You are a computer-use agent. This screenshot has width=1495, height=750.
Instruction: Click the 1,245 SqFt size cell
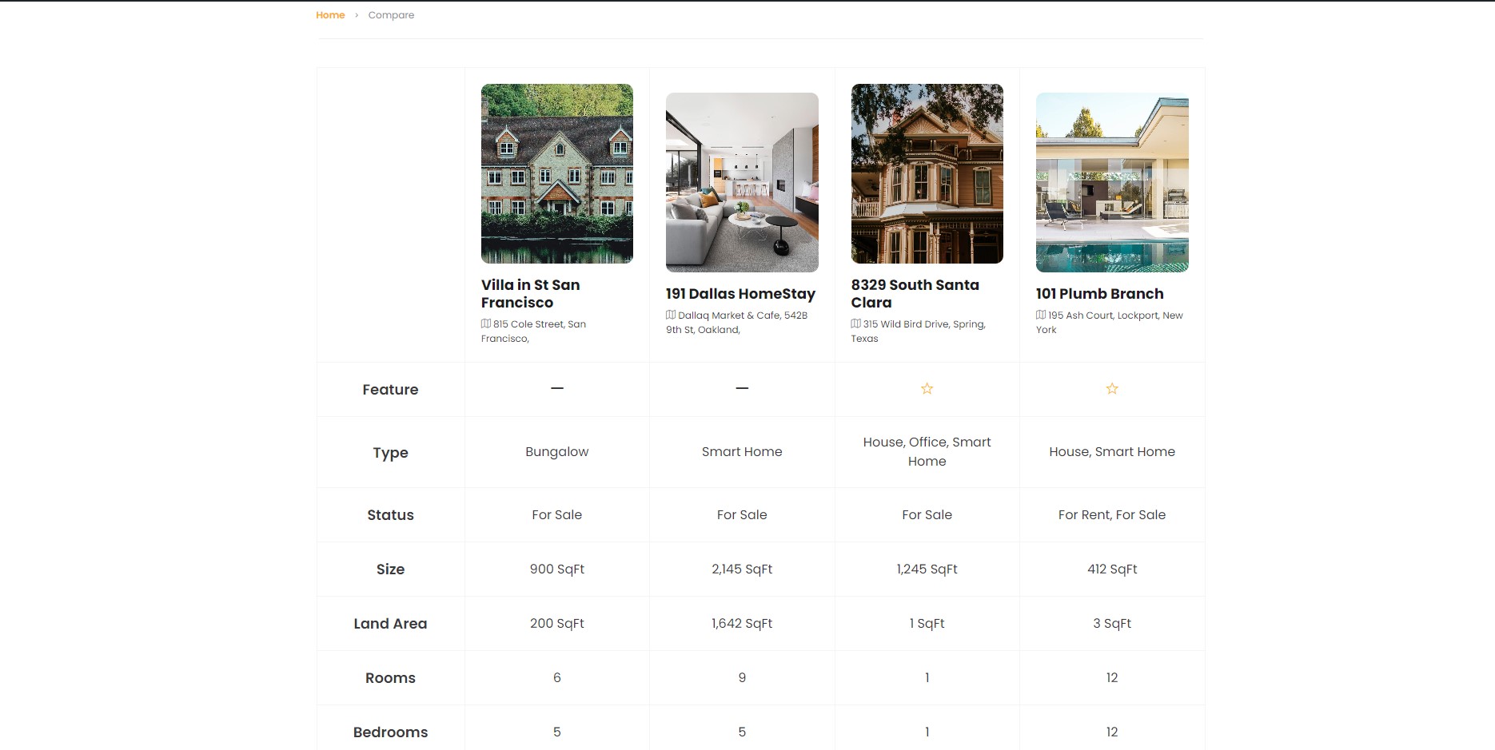click(927, 569)
